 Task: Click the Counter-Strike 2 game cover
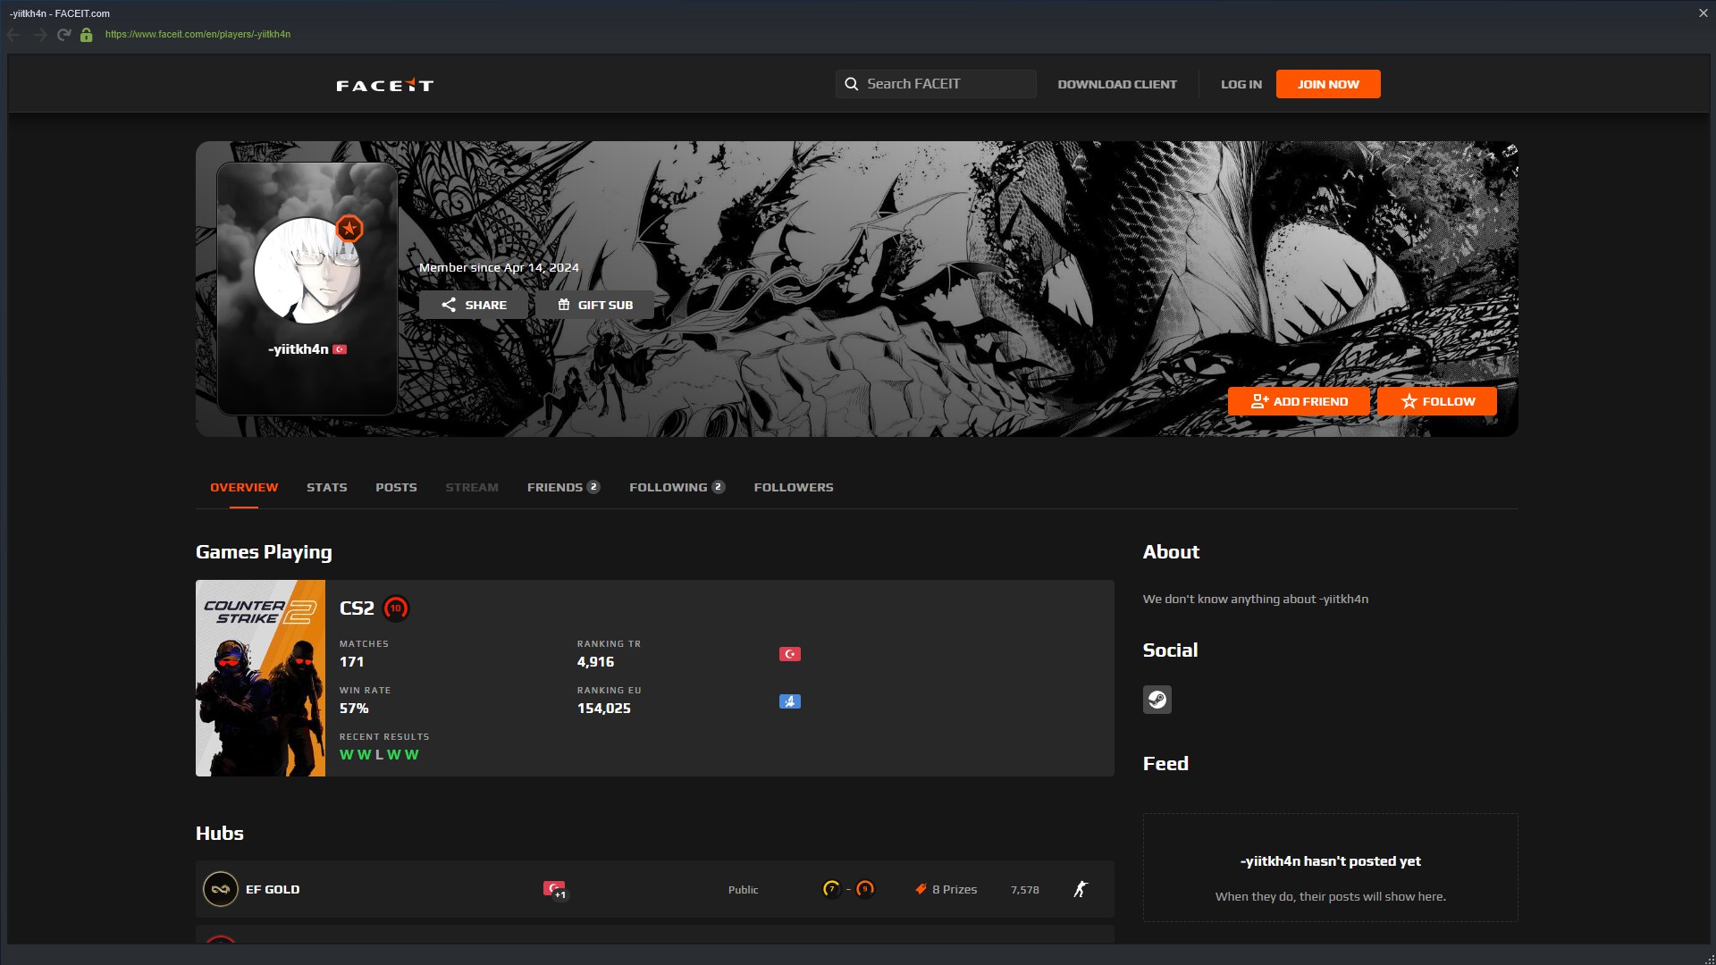(x=260, y=678)
